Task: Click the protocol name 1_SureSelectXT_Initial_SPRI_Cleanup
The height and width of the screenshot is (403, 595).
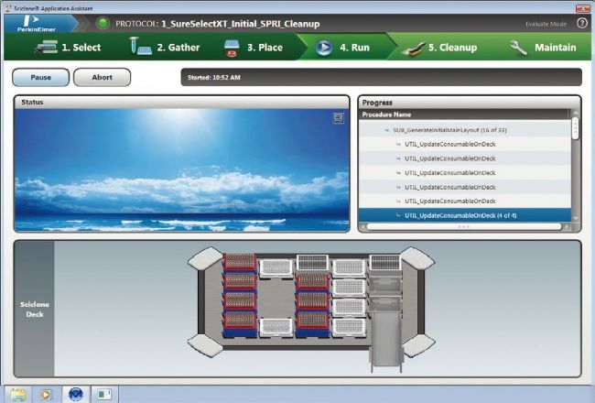Action: (x=241, y=24)
